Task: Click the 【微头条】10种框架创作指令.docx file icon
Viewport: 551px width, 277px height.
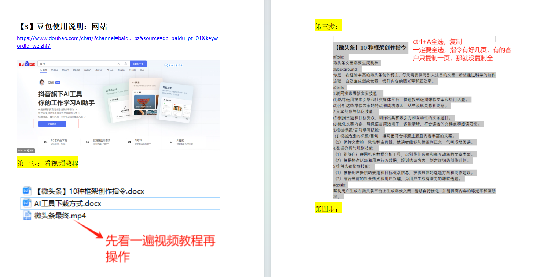Action: pos(27,191)
